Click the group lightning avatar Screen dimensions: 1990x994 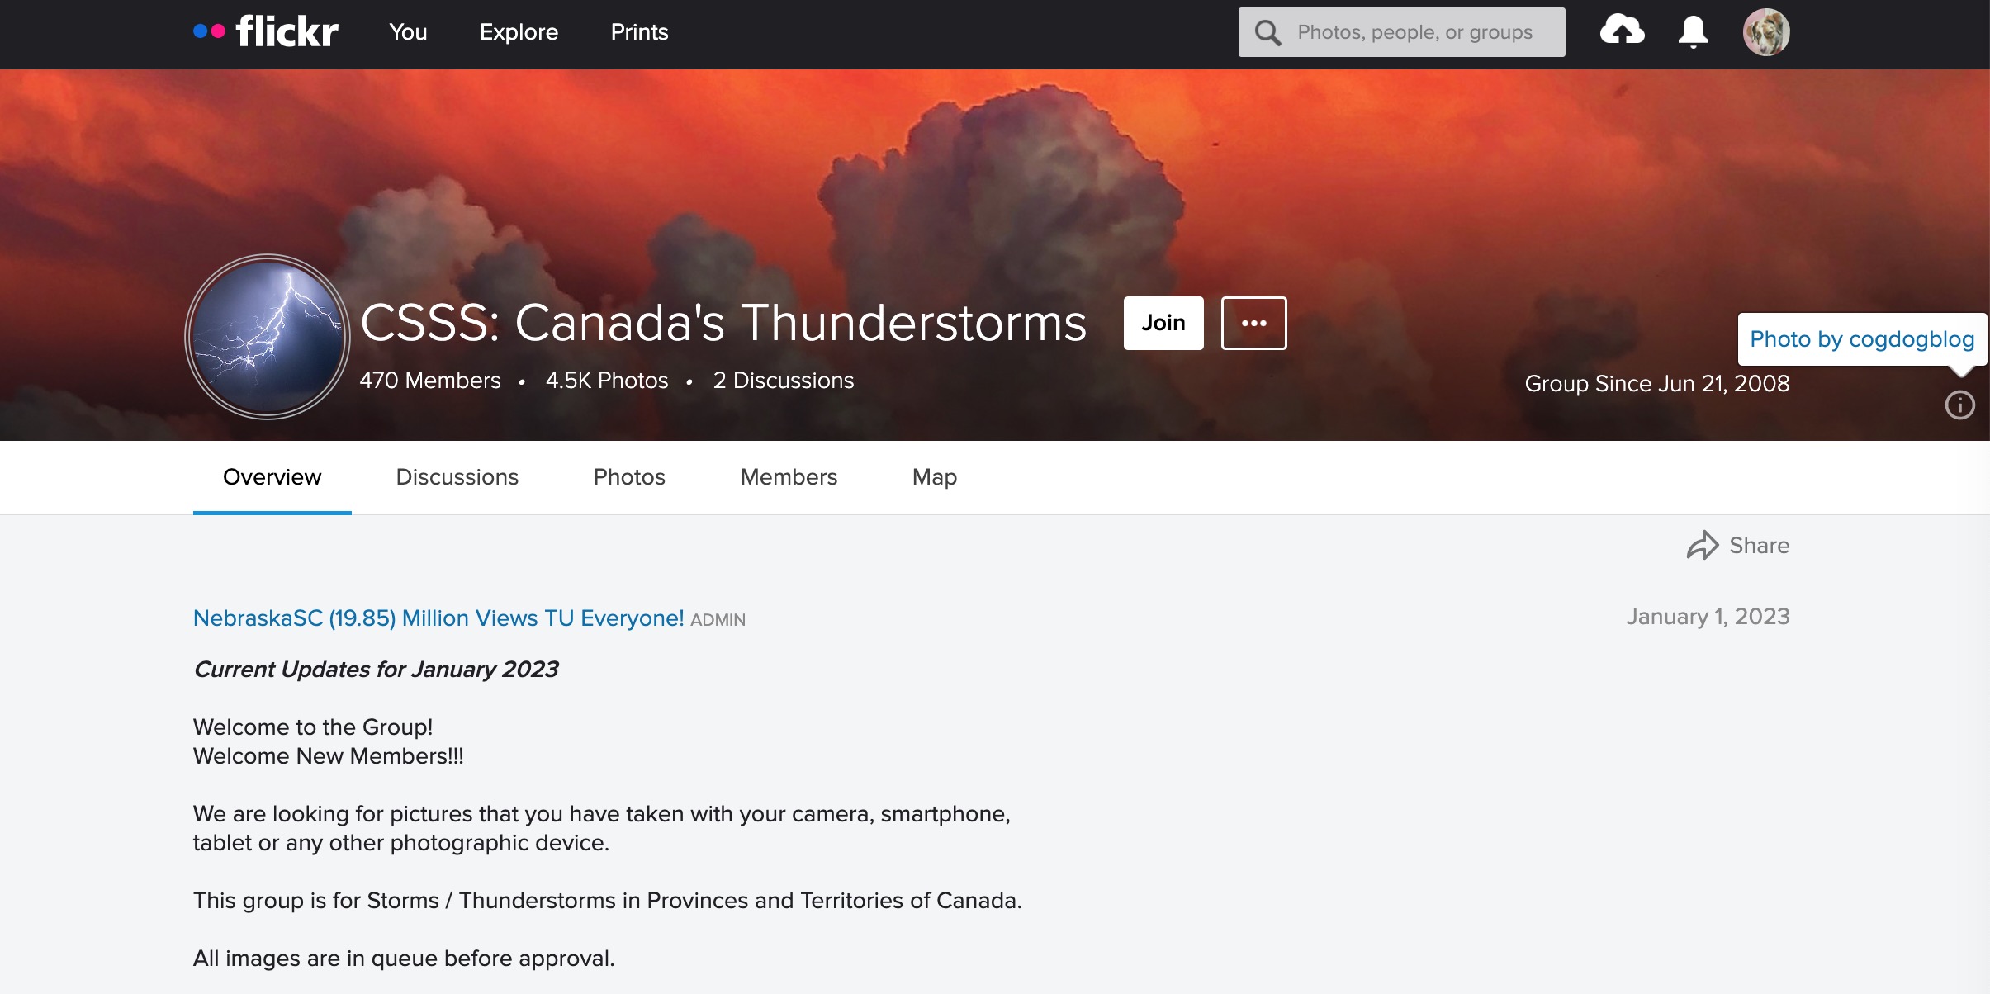coord(268,337)
